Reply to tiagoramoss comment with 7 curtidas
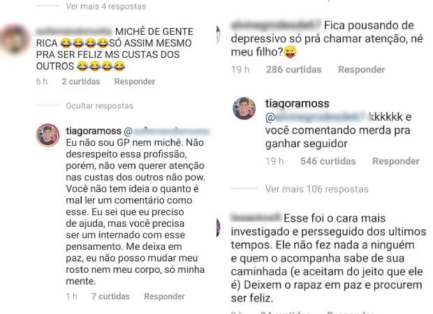Image resolution: width=433 pixels, height=314 pixels. pyautogui.click(x=164, y=297)
